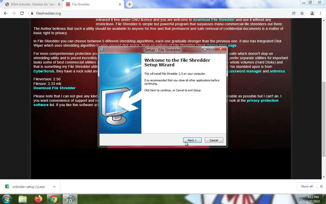
Task: Click the scrollbar down arrow
Action: 324,177
